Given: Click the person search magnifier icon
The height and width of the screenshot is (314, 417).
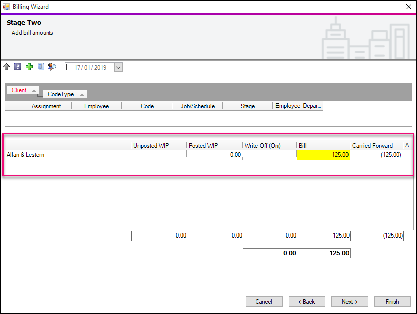Looking at the screenshot, I should pyautogui.click(x=52, y=67).
